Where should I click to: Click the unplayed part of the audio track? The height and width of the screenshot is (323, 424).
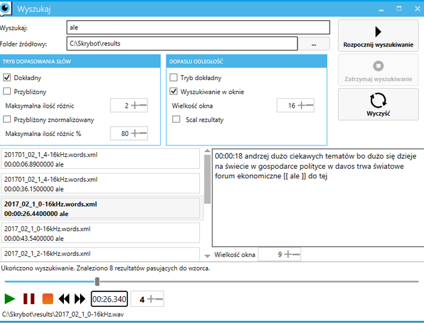point(259,282)
